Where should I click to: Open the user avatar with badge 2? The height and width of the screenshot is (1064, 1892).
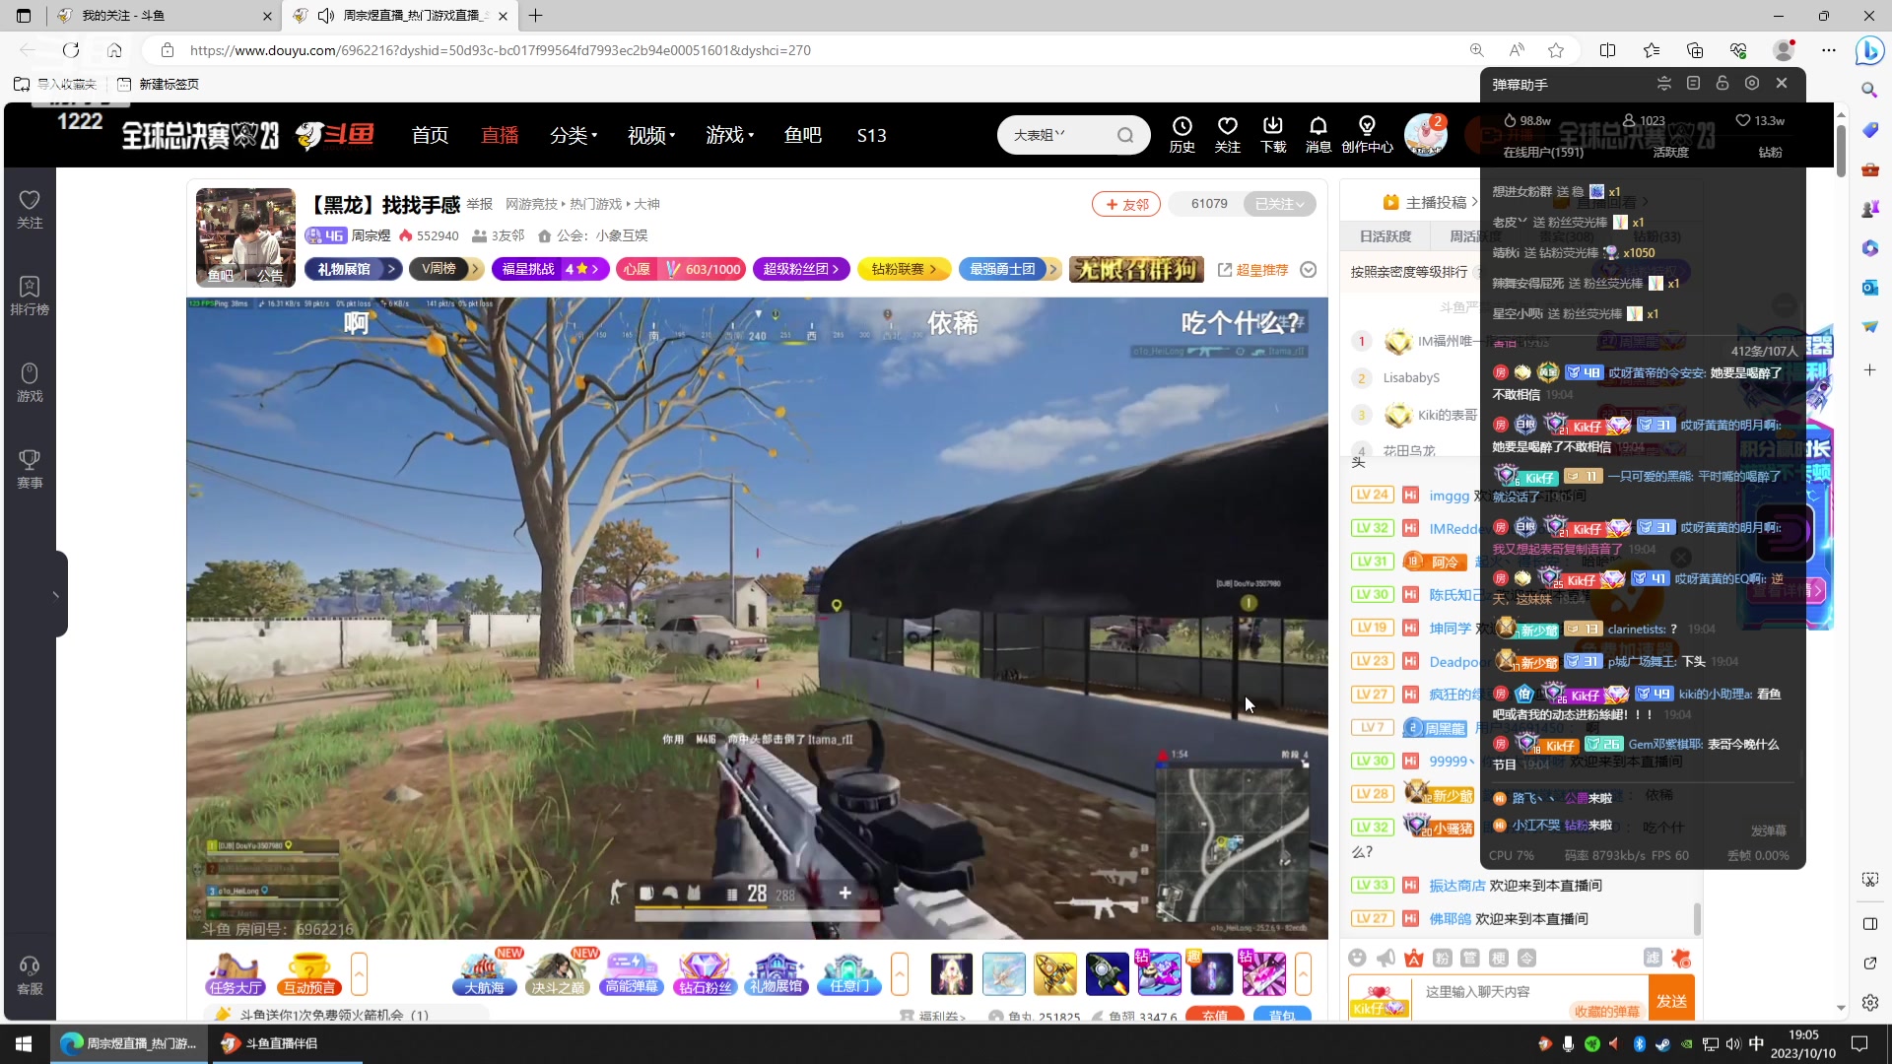point(1425,135)
